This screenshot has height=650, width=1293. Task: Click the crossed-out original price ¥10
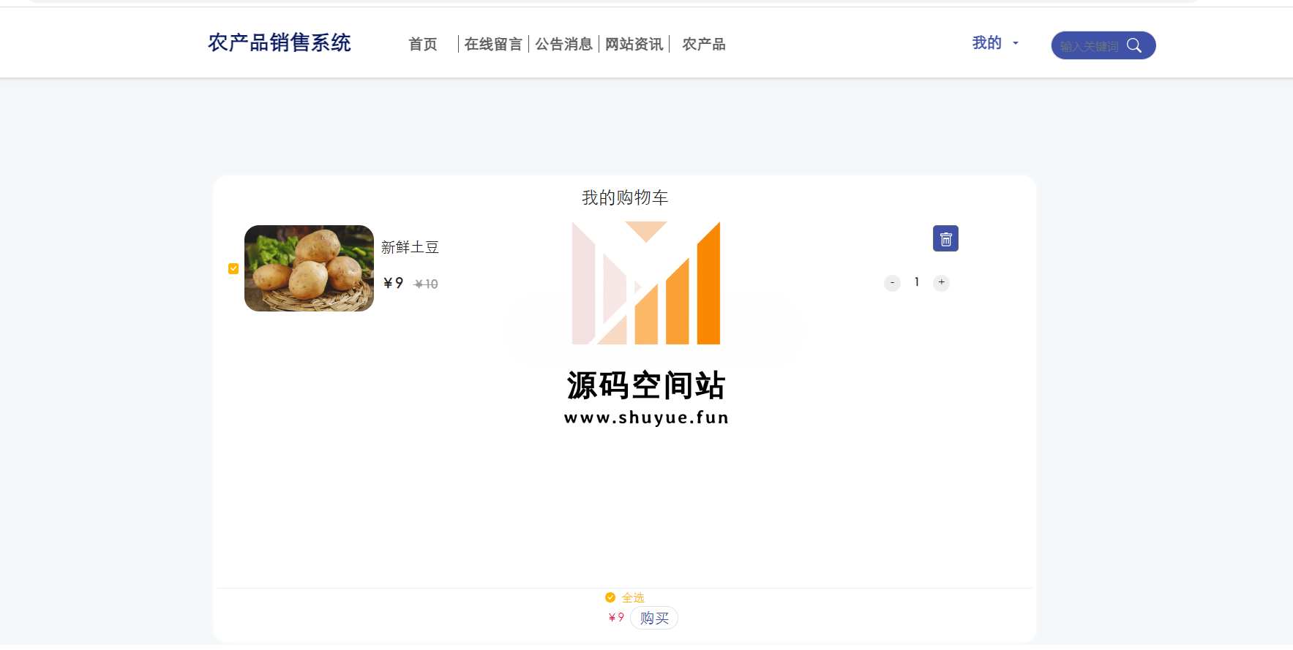(426, 284)
